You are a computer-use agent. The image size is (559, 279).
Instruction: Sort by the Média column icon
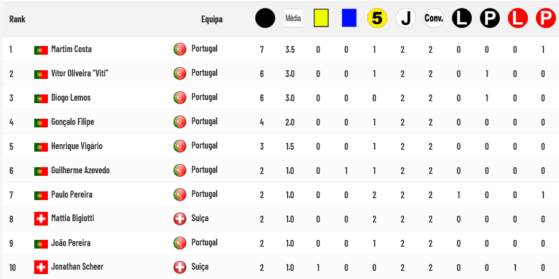[x=293, y=18]
